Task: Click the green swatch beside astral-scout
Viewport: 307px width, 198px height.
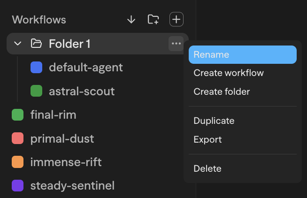Action: coord(37,91)
